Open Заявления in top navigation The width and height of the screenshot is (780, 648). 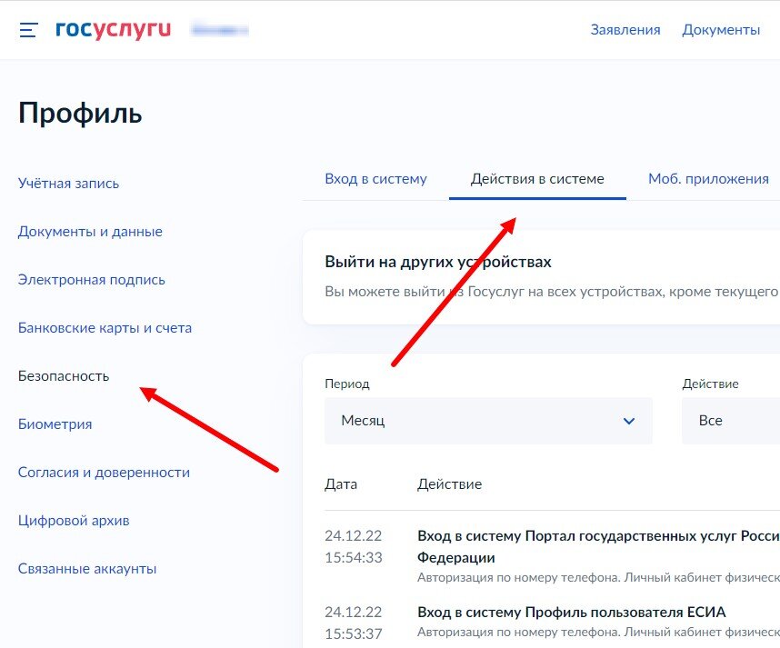click(x=625, y=30)
